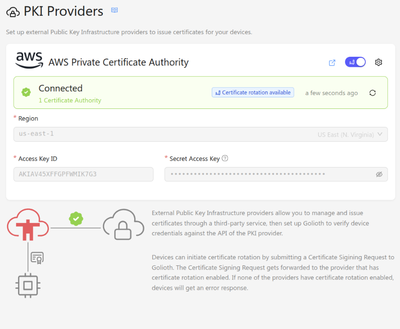Click the green verified badge between the clouds
Image resolution: width=400 pixels, height=329 pixels.
point(76,219)
